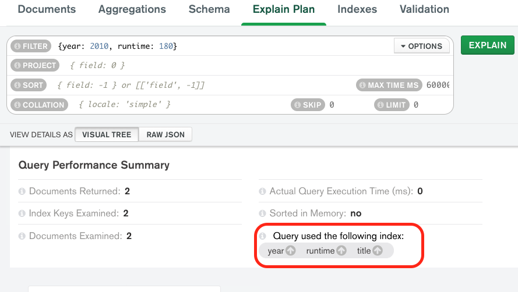Click the green EXPLAIN button
Image resolution: width=518 pixels, height=292 pixels.
click(487, 45)
